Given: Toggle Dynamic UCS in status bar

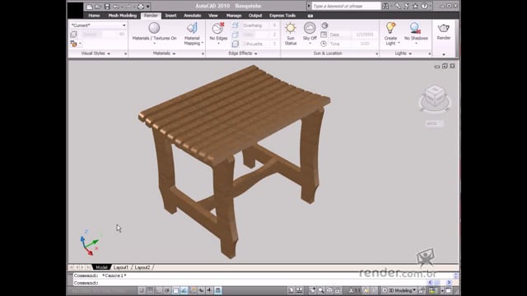Looking at the screenshot, I should 193,290.
